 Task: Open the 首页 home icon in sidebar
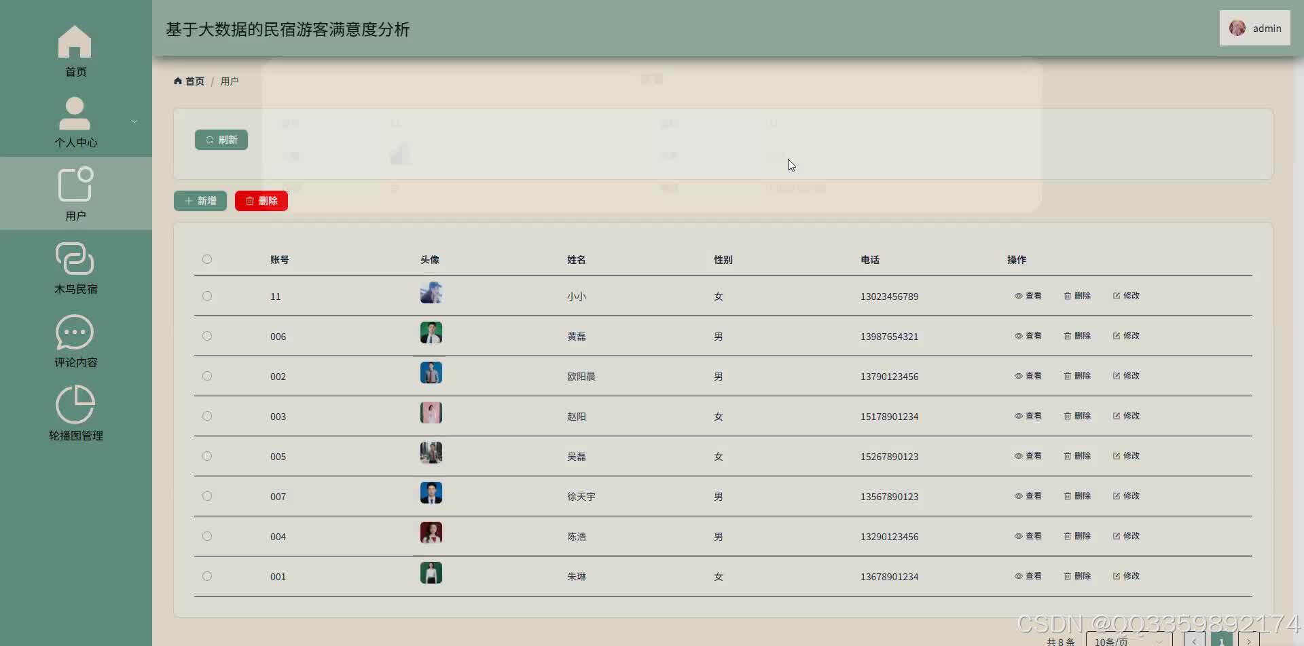tap(75, 42)
